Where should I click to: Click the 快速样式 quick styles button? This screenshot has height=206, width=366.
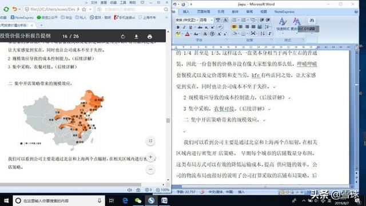pyautogui.click(x=283, y=24)
